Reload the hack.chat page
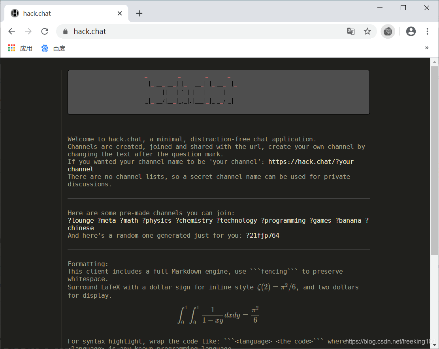Screen dimensions: 439x349 coord(45,31)
